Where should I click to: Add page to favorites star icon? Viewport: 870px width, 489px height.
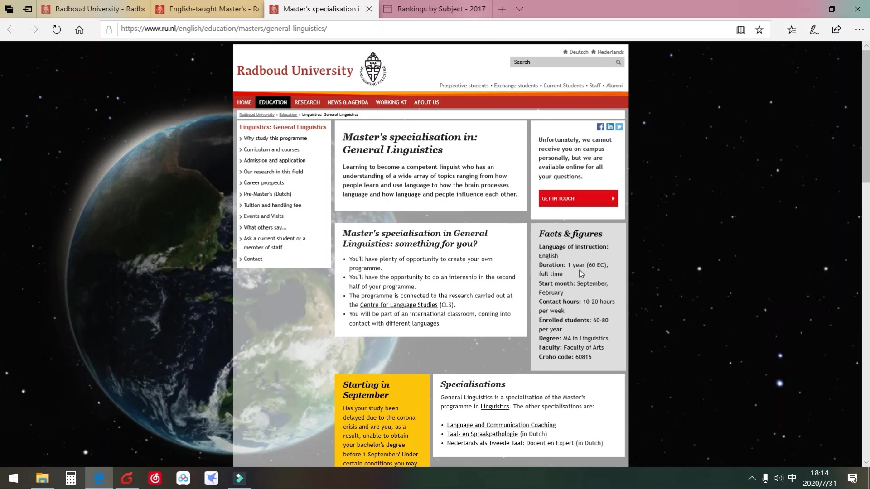(759, 30)
